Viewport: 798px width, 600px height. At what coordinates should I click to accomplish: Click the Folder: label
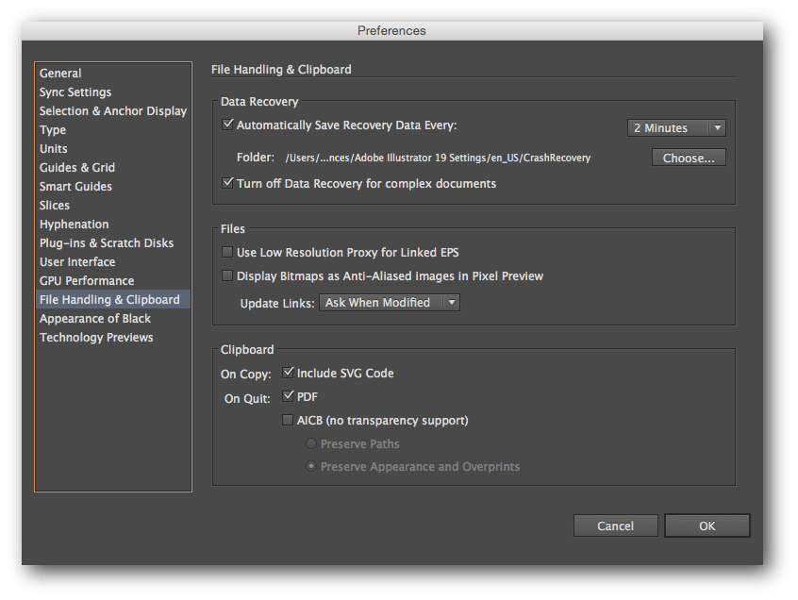tap(256, 158)
